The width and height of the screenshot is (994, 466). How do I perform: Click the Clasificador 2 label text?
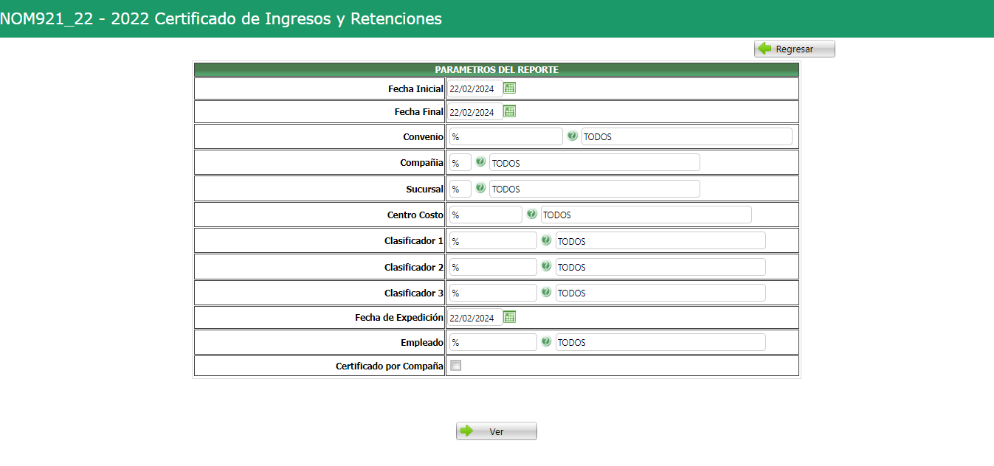pos(414,267)
